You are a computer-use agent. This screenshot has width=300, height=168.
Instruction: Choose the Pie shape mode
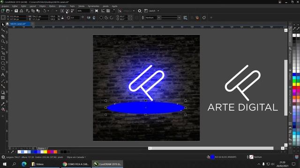[x=106, y=18]
